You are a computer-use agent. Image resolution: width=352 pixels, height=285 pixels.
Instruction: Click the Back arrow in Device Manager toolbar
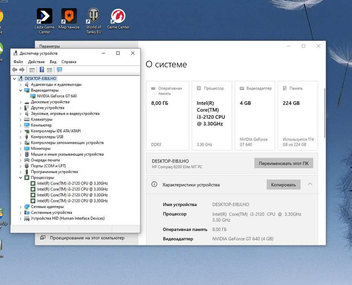click(x=15, y=70)
